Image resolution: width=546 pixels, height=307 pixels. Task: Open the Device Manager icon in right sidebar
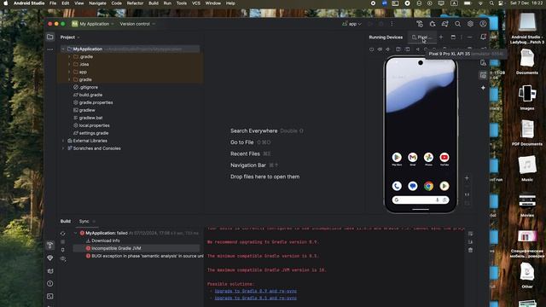click(x=483, y=62)
